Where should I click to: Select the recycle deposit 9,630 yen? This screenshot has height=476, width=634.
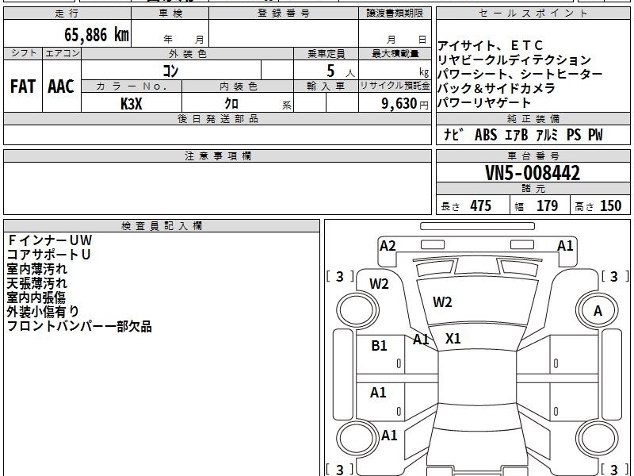(x=405, y=104)
